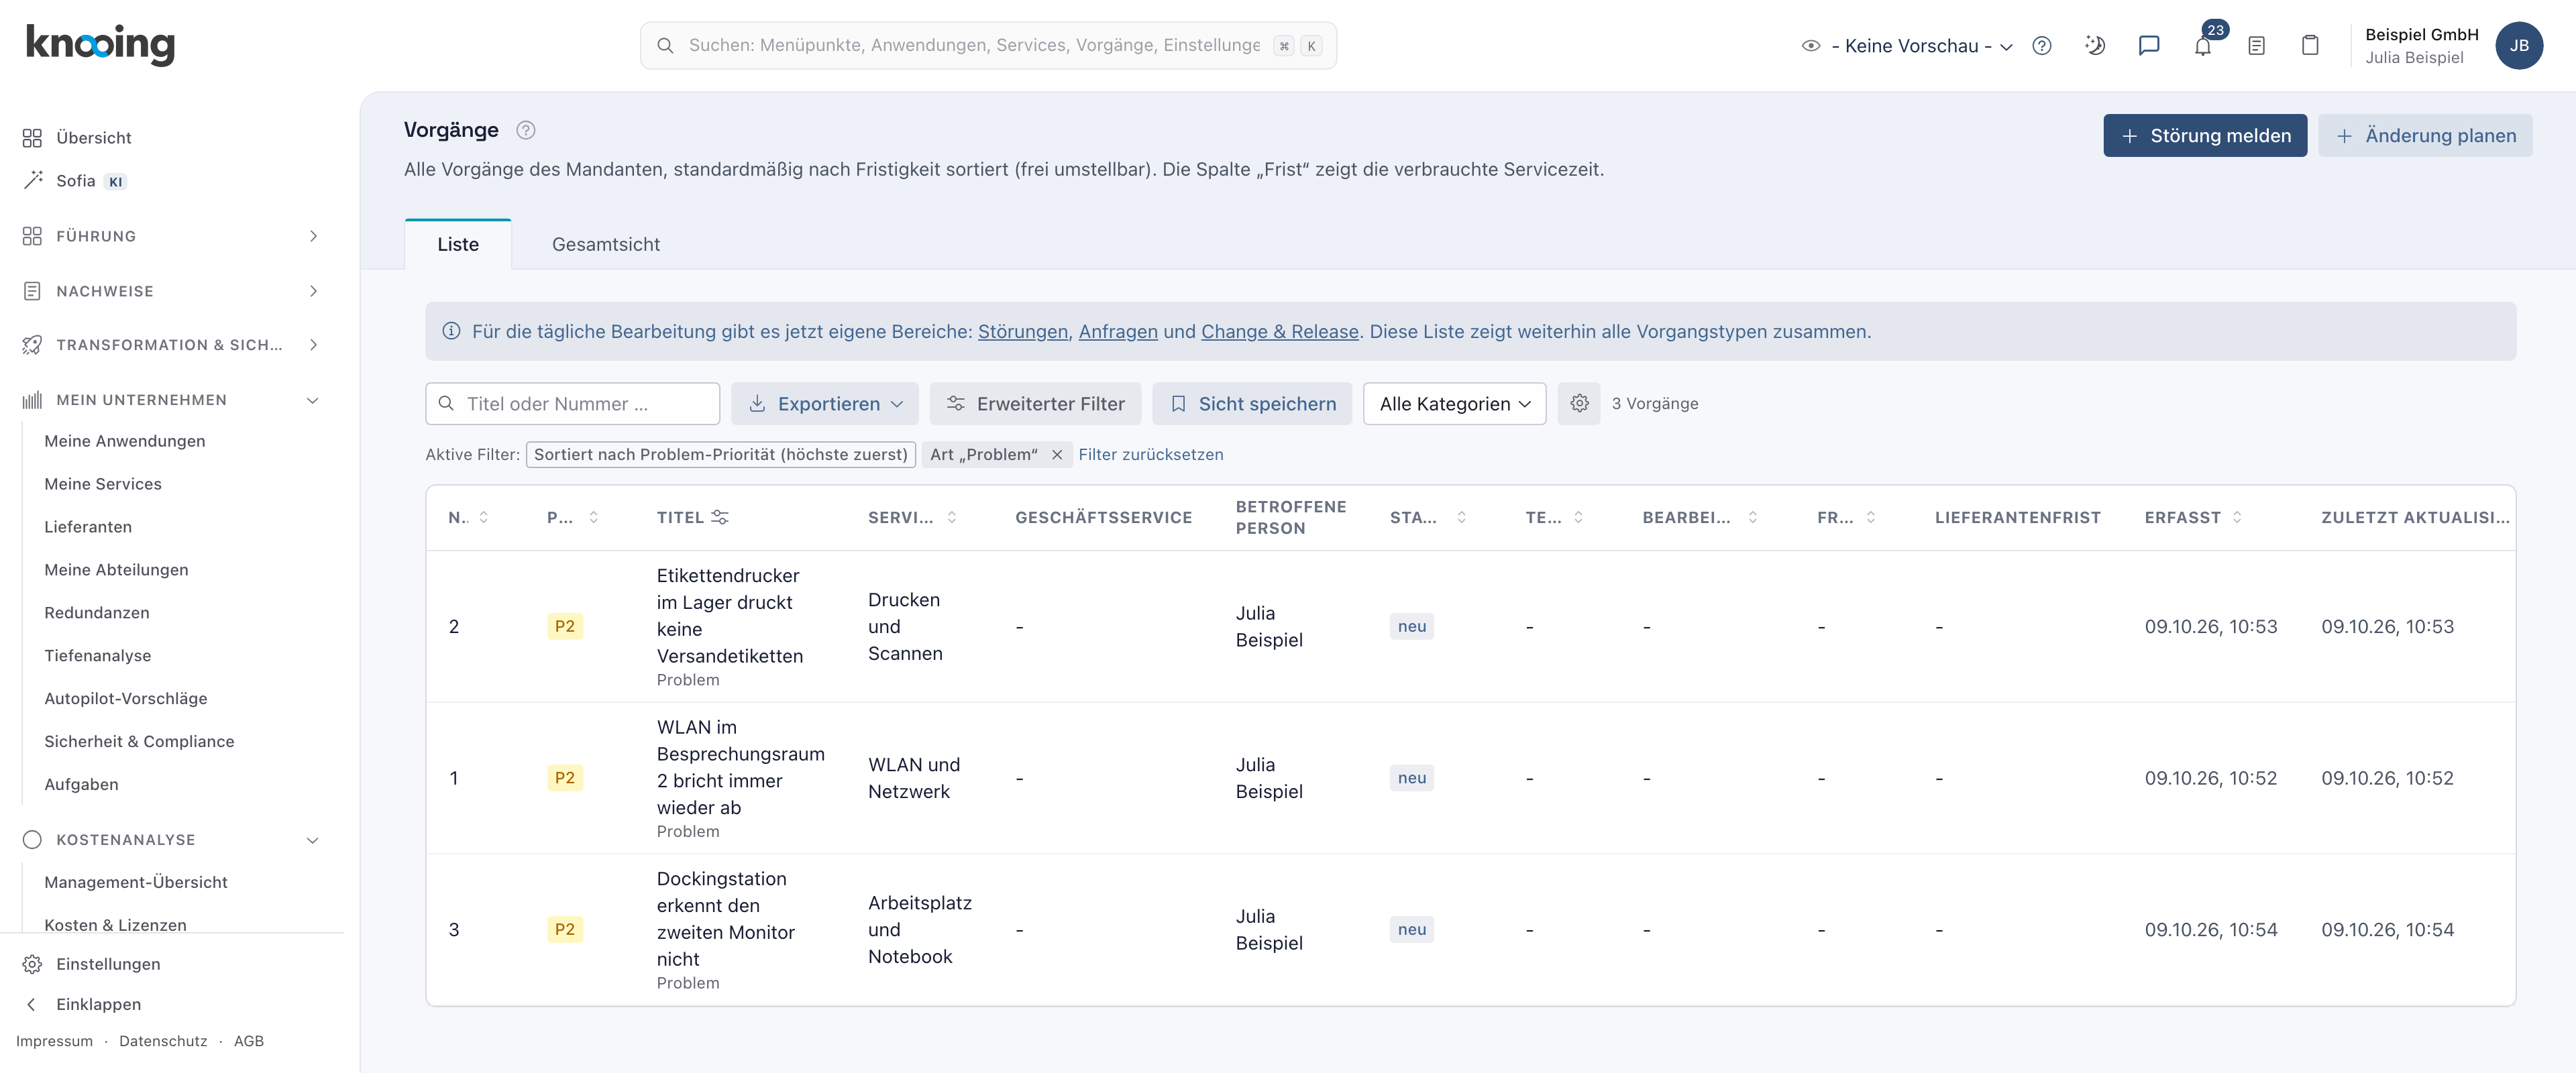Open the Erweiterter Filter button
This screenshot has height=1073, width=2576.
pyautogui.click(x=1035, y=403)
